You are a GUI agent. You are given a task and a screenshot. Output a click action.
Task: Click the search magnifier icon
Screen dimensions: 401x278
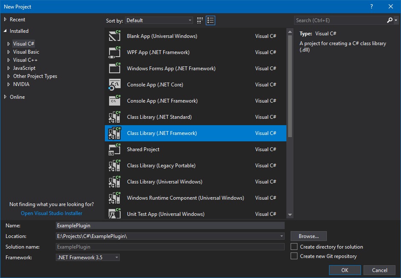[389, 20]
